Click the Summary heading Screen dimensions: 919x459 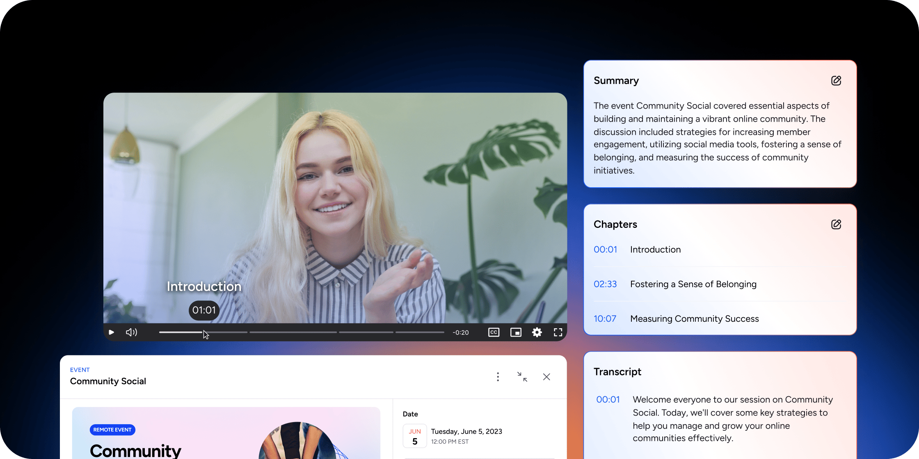[x=616, y=81]
